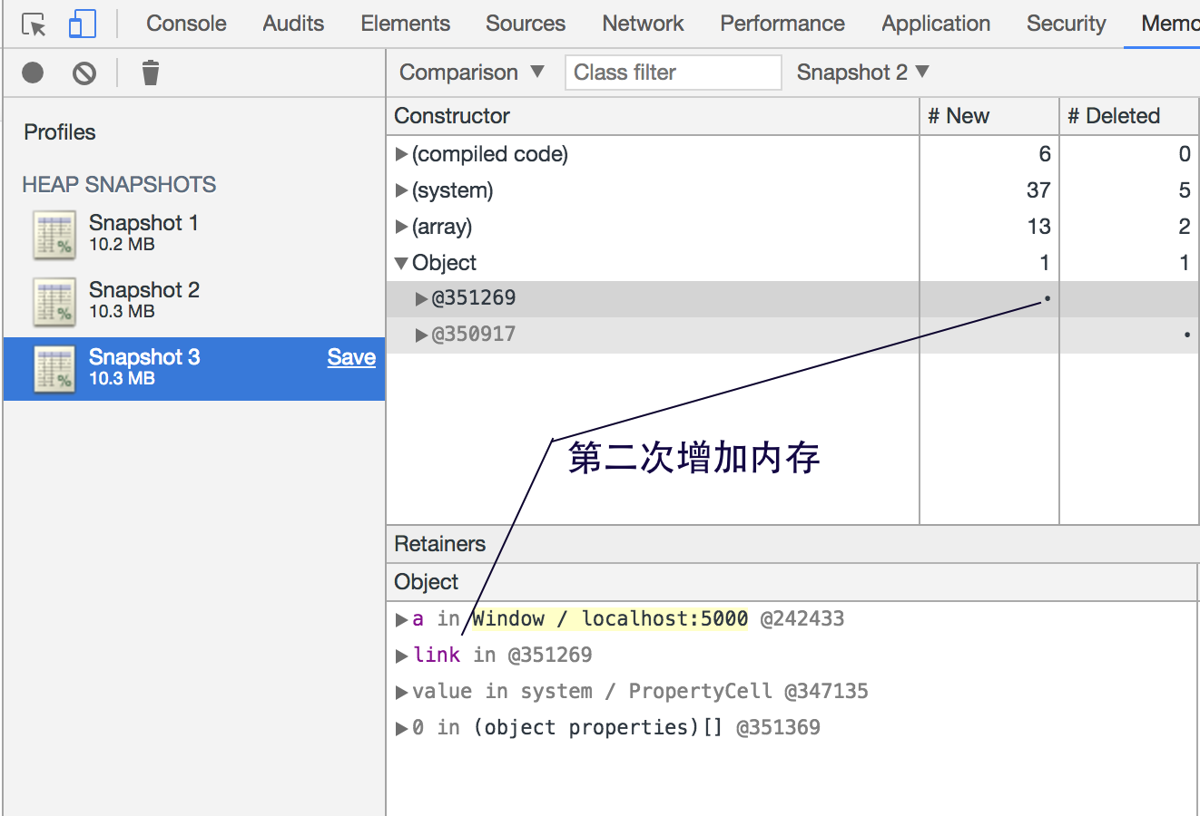
Task: Expand the (array) constructor row
Action: (401, 227)
